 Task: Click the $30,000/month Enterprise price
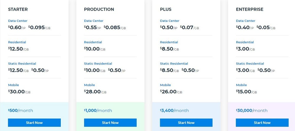click(252, 110)
